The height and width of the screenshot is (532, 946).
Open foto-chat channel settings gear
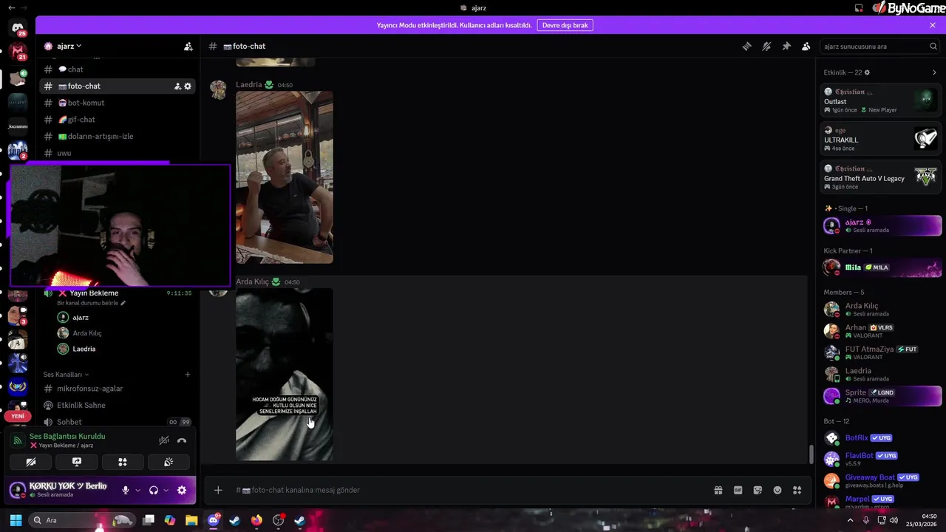[x=188, y=86]
